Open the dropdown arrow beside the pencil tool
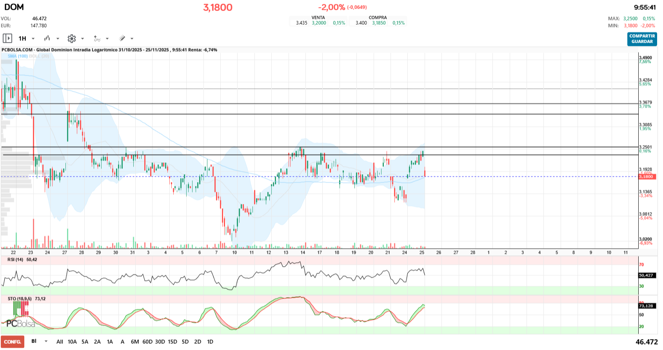This screenshot has height=350, width=663. [132, 38]
